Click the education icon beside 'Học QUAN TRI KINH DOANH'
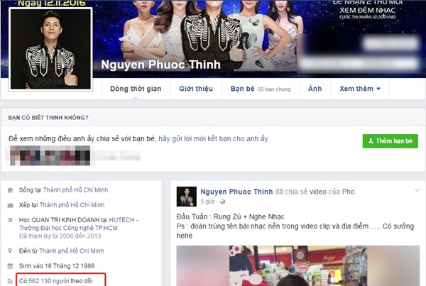Viewport: 426px width, 286px height. (x=10, y=220)
